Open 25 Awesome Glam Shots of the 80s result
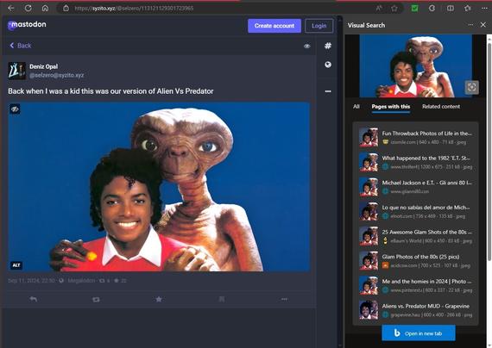 (x=415, y=236)
